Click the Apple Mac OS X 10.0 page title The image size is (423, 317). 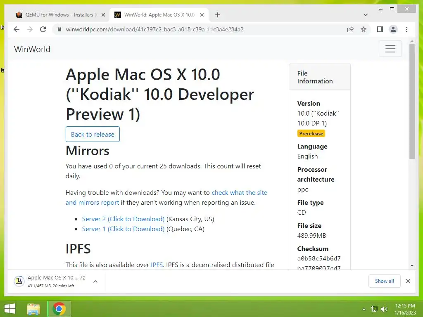[x=160, y=94]
